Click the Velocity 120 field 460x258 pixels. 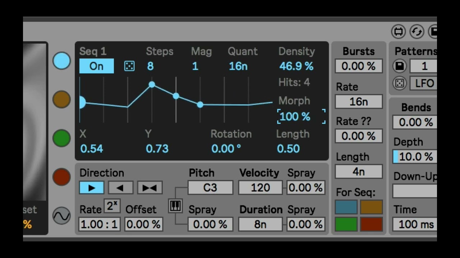261,188
